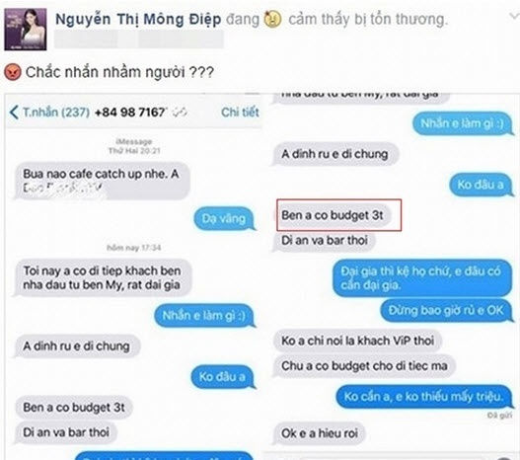Click the angry face emoji in caption
The width and height of the screenshot is (520, 460).
coord(13,72)
